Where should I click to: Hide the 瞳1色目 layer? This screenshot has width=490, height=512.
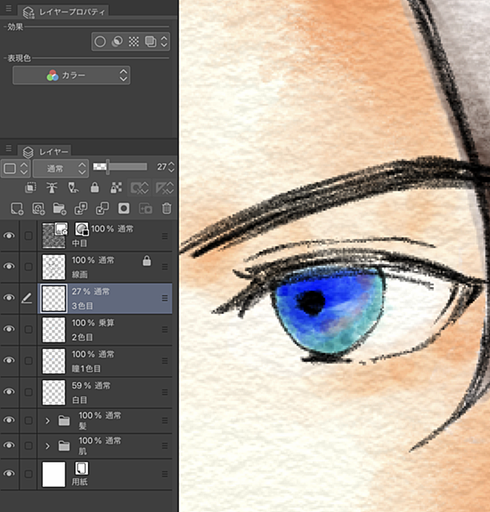point(9,361)
